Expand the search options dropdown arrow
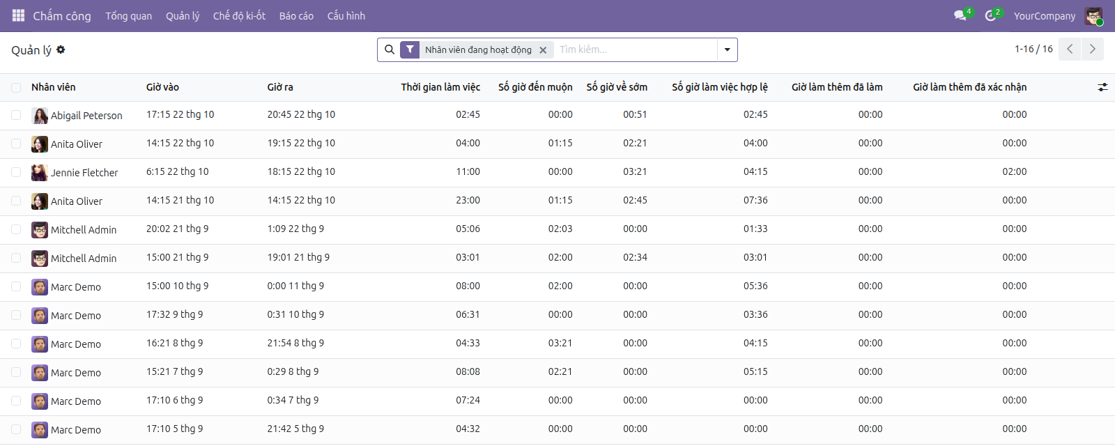Screen dimensions: 1115x446 click(727, 49)
